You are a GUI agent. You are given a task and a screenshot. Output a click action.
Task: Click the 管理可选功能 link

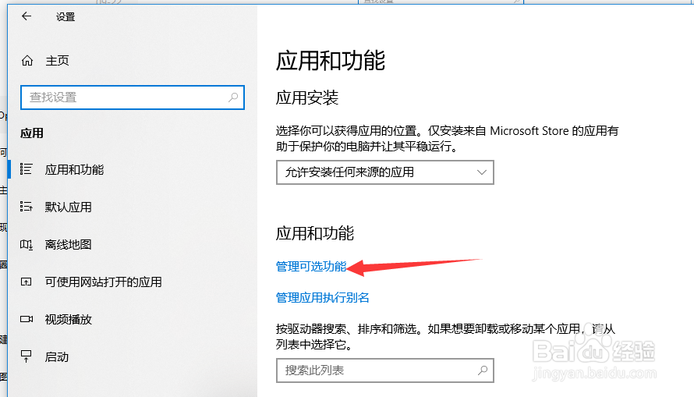(310, 267)
